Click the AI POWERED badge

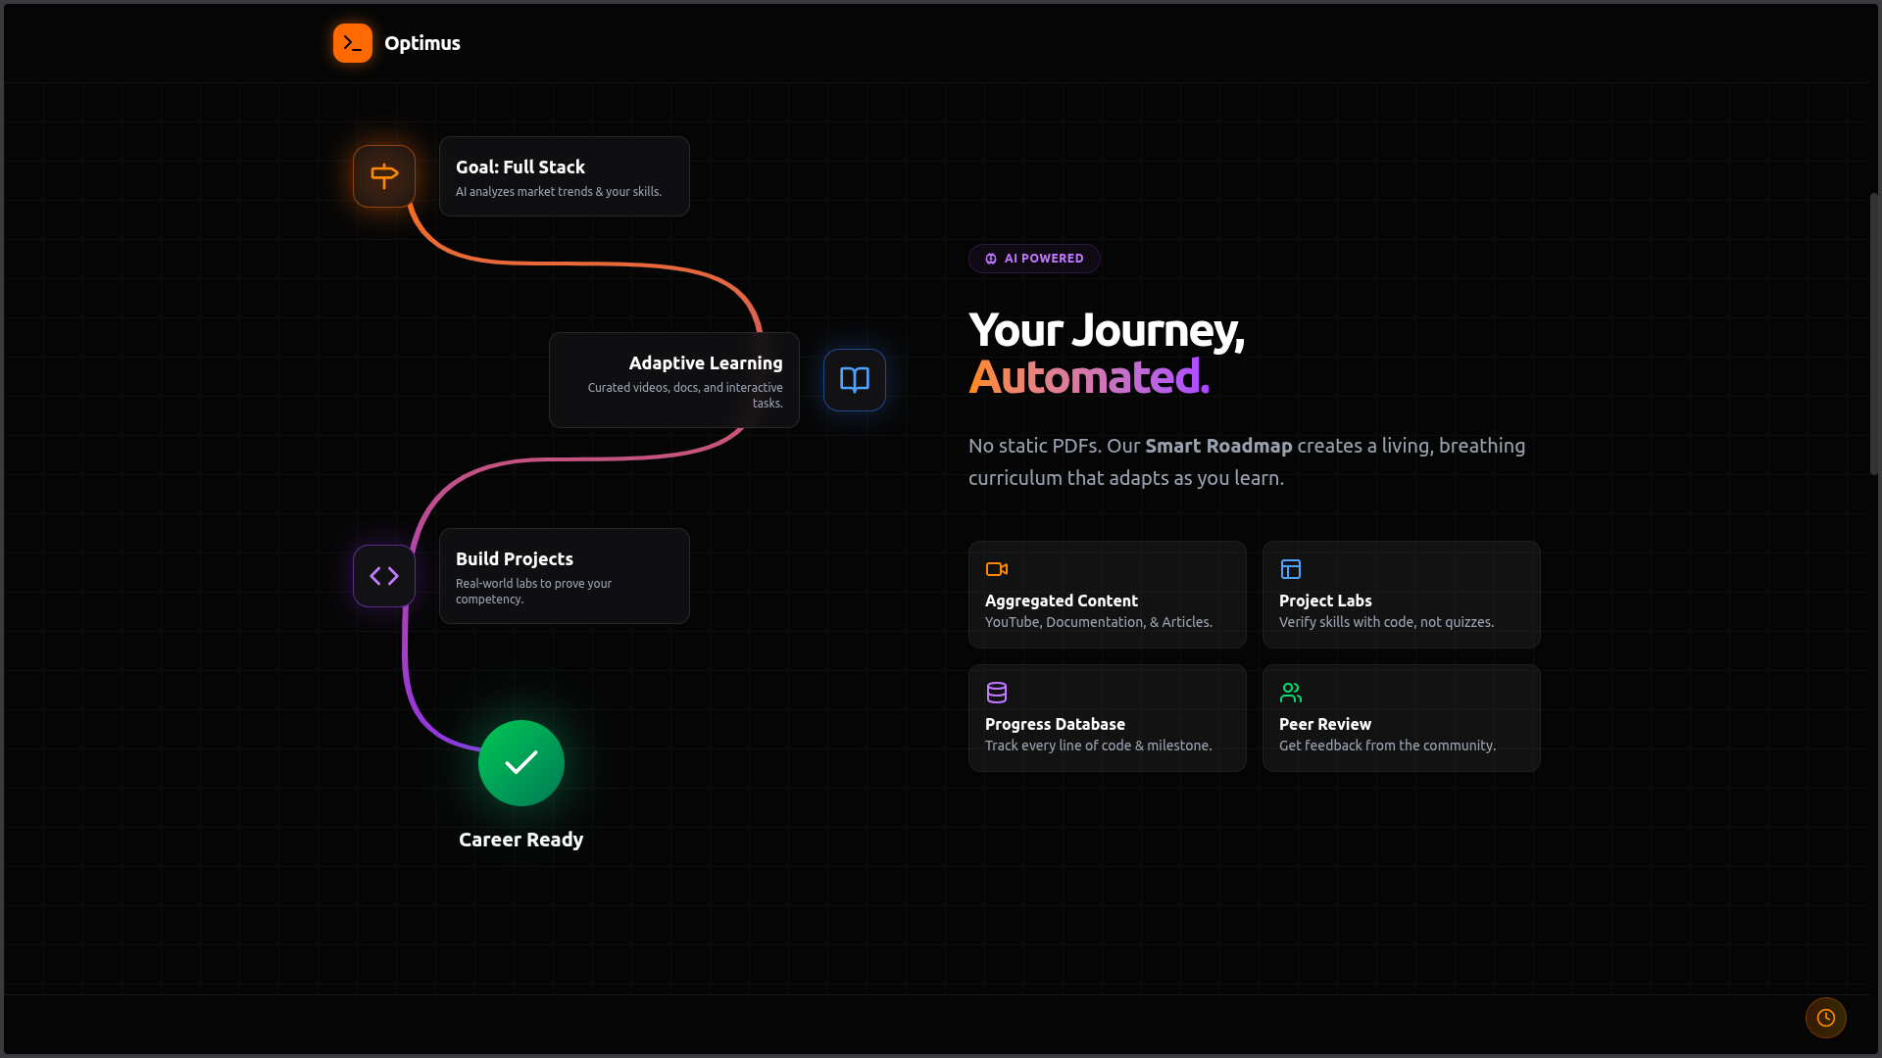click(x=1033, y=259)
